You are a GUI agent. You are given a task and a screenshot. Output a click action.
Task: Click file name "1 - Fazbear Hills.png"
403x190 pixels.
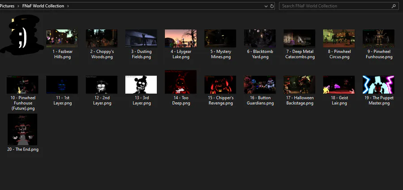point(62,54)
